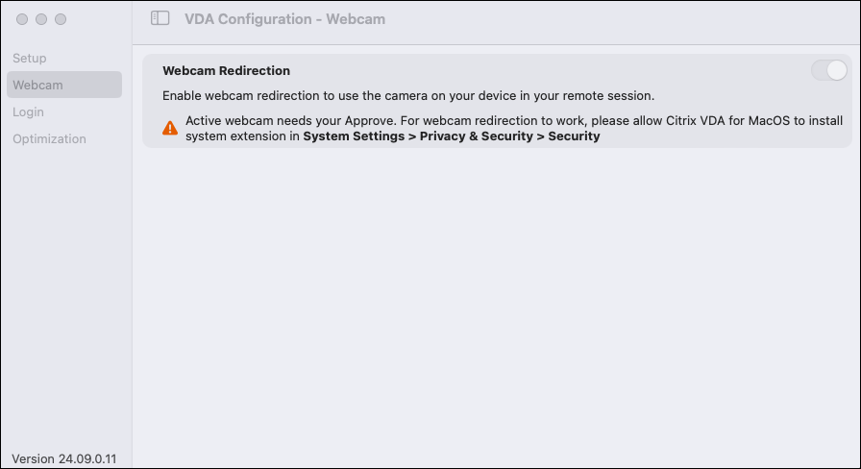This screenshot has width=861, height=469.
Task: Click empty sidebar space below Optimization
Action: (65, 288)
